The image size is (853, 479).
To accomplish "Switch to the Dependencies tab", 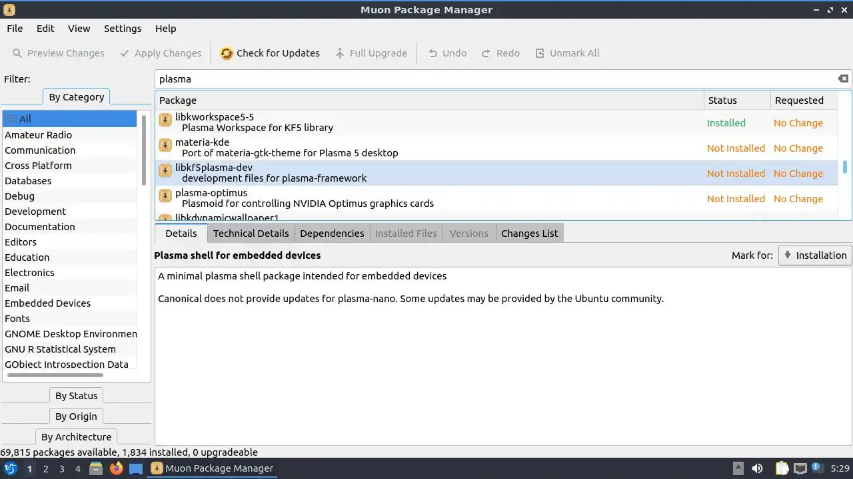I will pyautogui.click(x=332, y=234).
